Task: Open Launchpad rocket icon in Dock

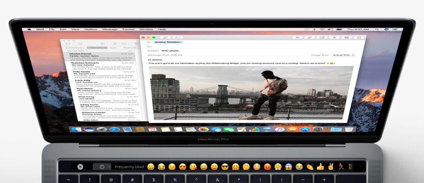Action: coord(102,129)
